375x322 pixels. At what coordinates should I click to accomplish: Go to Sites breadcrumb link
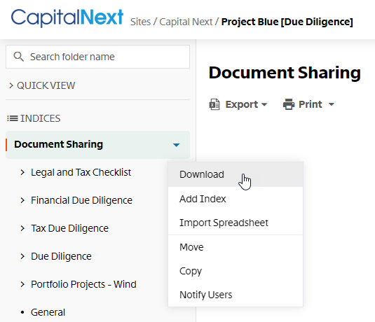tap(140, 22)
